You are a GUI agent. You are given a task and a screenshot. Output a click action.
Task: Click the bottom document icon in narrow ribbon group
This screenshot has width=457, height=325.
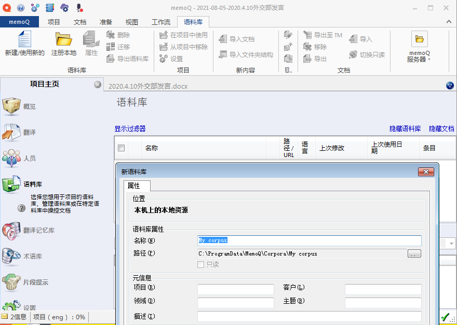point(288,59)
